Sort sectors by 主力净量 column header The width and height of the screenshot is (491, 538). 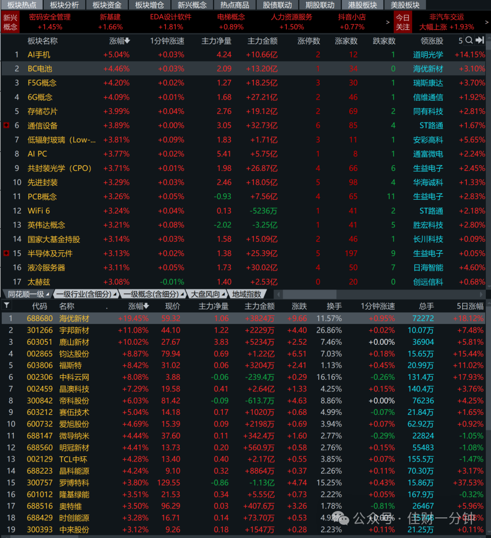pyautogui.click(x=216, y=41)
